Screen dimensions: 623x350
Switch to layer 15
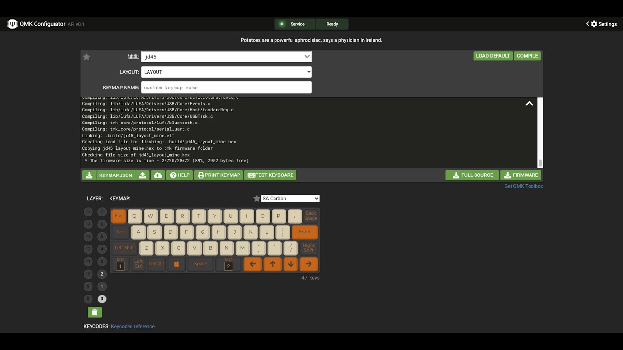88,211
